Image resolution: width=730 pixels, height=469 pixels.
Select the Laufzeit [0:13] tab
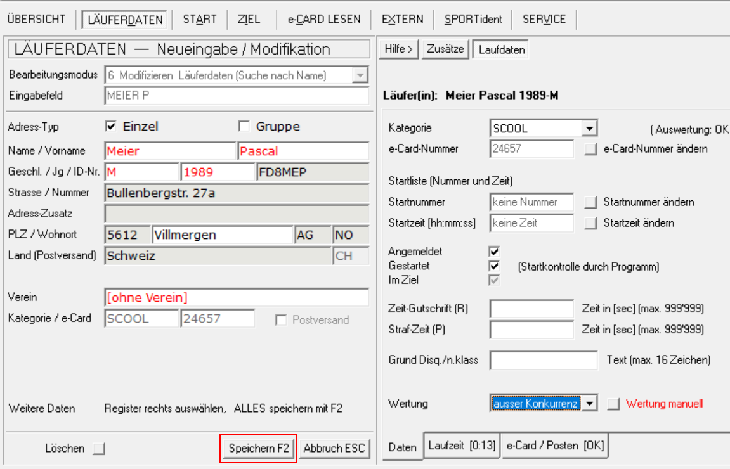click(x=462, y=446)
